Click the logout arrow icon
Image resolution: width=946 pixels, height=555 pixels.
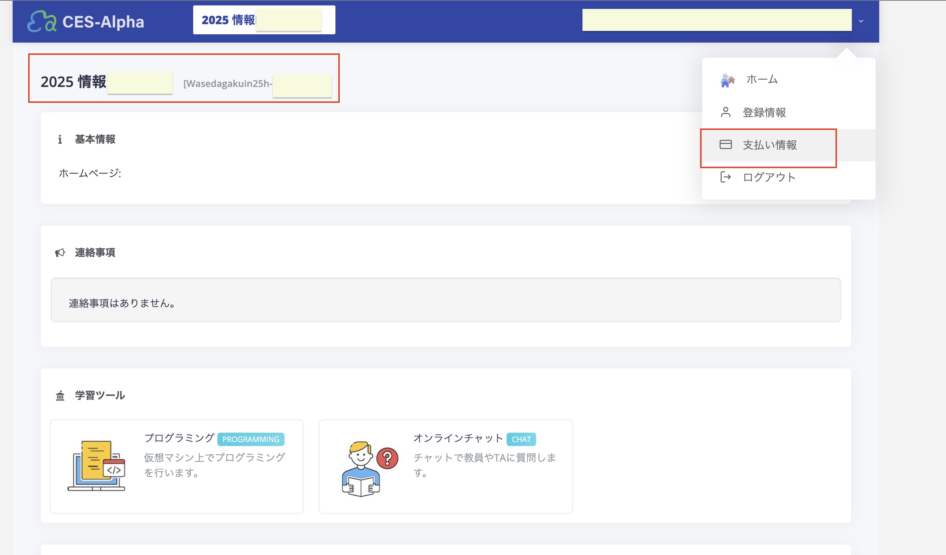coord(725,177)
